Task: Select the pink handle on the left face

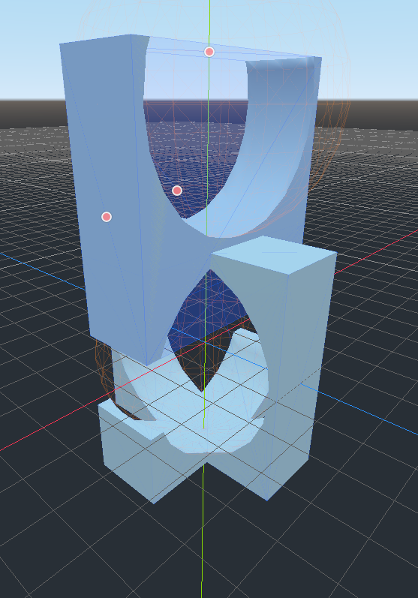Action: click(107, 217)
